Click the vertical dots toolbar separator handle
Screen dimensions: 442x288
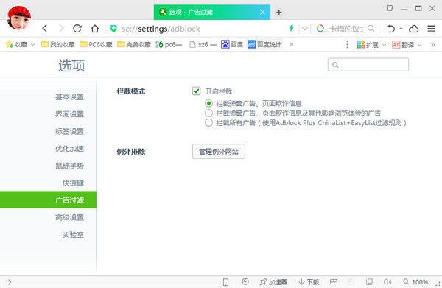click(347, 44)
